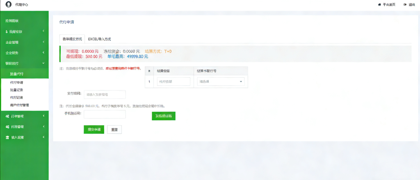Collapse the 银联代付 sidebar section chevron
The image size is (420, 180).
[43, 63]
